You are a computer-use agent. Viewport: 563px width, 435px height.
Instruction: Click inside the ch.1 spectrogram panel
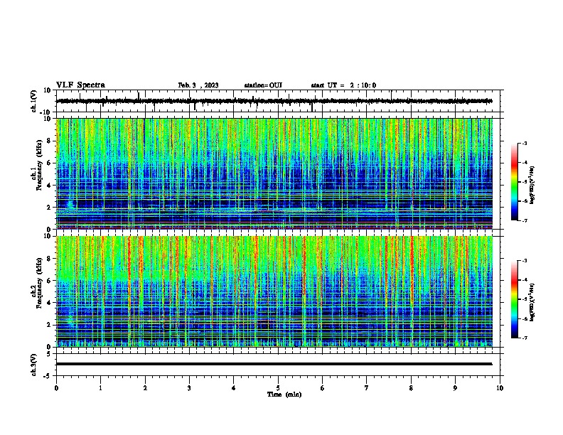click(274, 173)
